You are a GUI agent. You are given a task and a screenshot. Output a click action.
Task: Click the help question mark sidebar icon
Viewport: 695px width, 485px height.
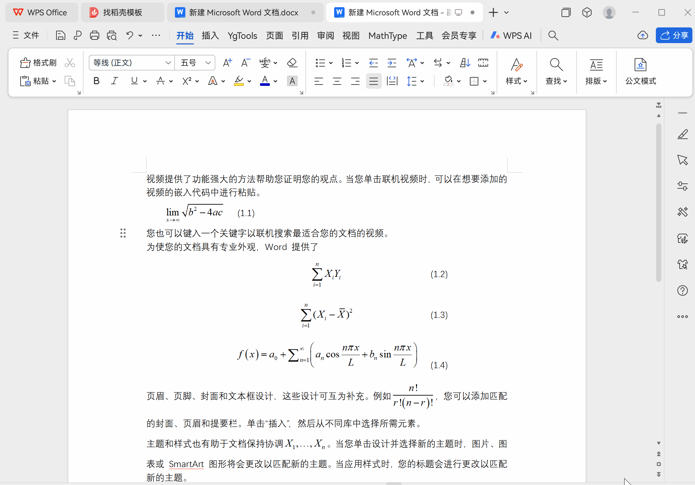point(683,290)
